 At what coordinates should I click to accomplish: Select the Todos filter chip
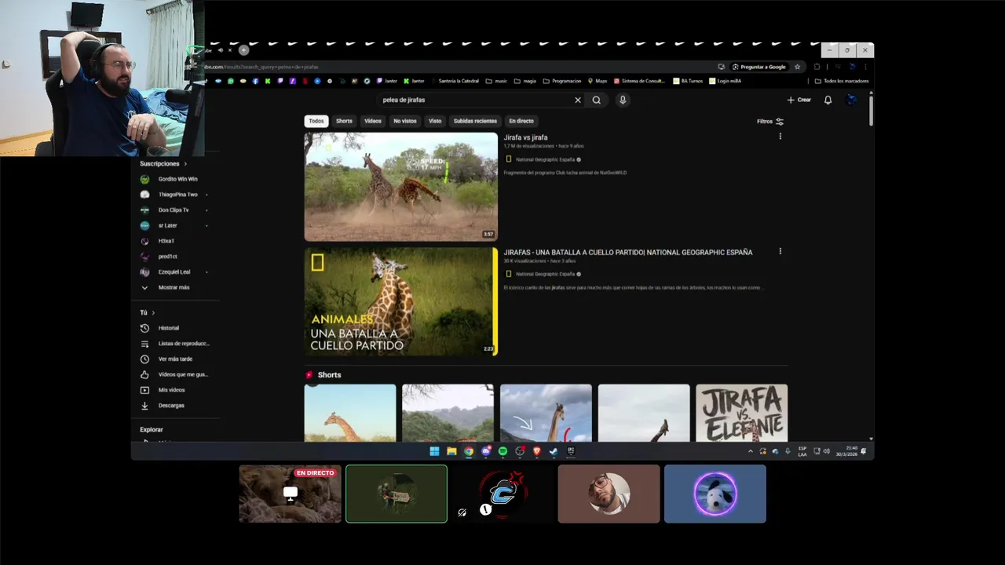[316, 121]
